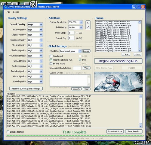Open Shadows Quality dropdown
The image size is (151, 145).
coord(41,40)
